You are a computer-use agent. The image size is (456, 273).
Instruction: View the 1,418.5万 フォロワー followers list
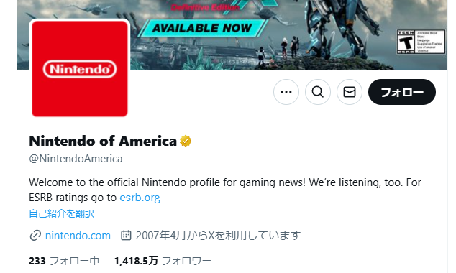pyautogui.click(x=163, y=261)
